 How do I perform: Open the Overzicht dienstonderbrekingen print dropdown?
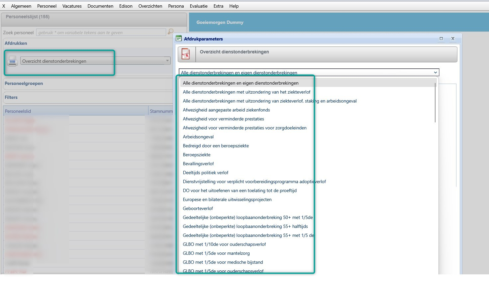167,61
